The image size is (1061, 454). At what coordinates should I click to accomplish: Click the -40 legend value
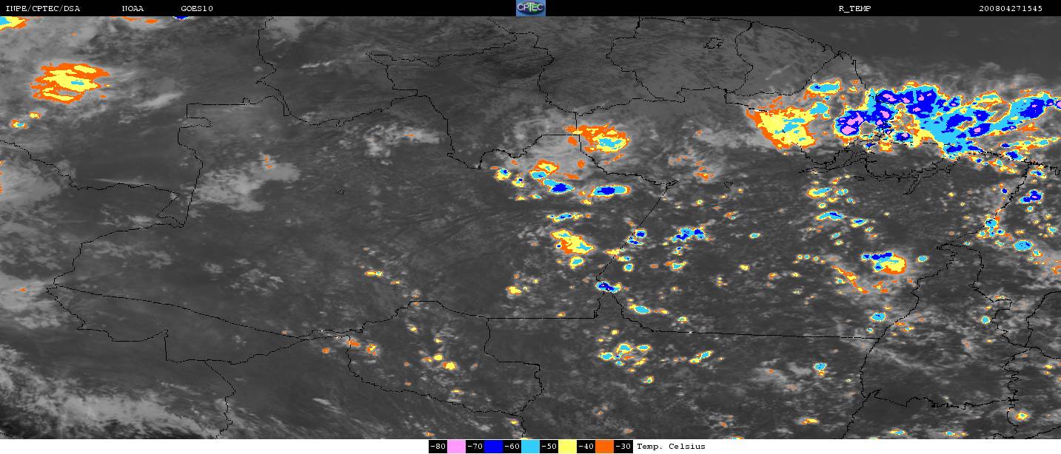pos(586,447)
